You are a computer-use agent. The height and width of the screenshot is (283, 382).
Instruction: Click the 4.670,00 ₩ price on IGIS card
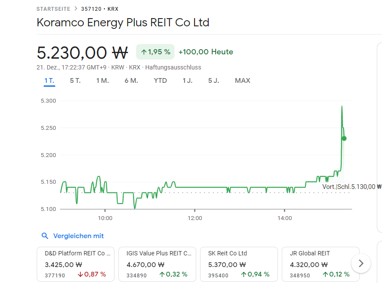[x=146, y=264]
